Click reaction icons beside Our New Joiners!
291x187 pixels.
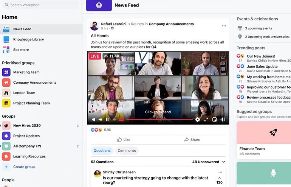pos(240,56)
